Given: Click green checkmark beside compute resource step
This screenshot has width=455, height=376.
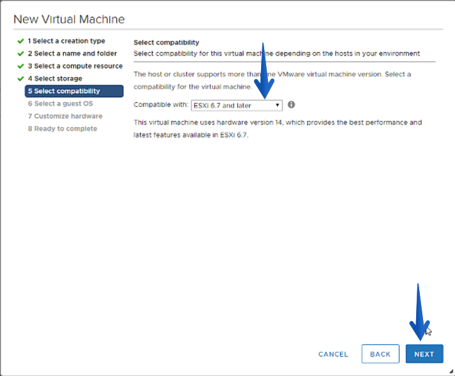Looking at the screenshot, I should tap(21, 66).
